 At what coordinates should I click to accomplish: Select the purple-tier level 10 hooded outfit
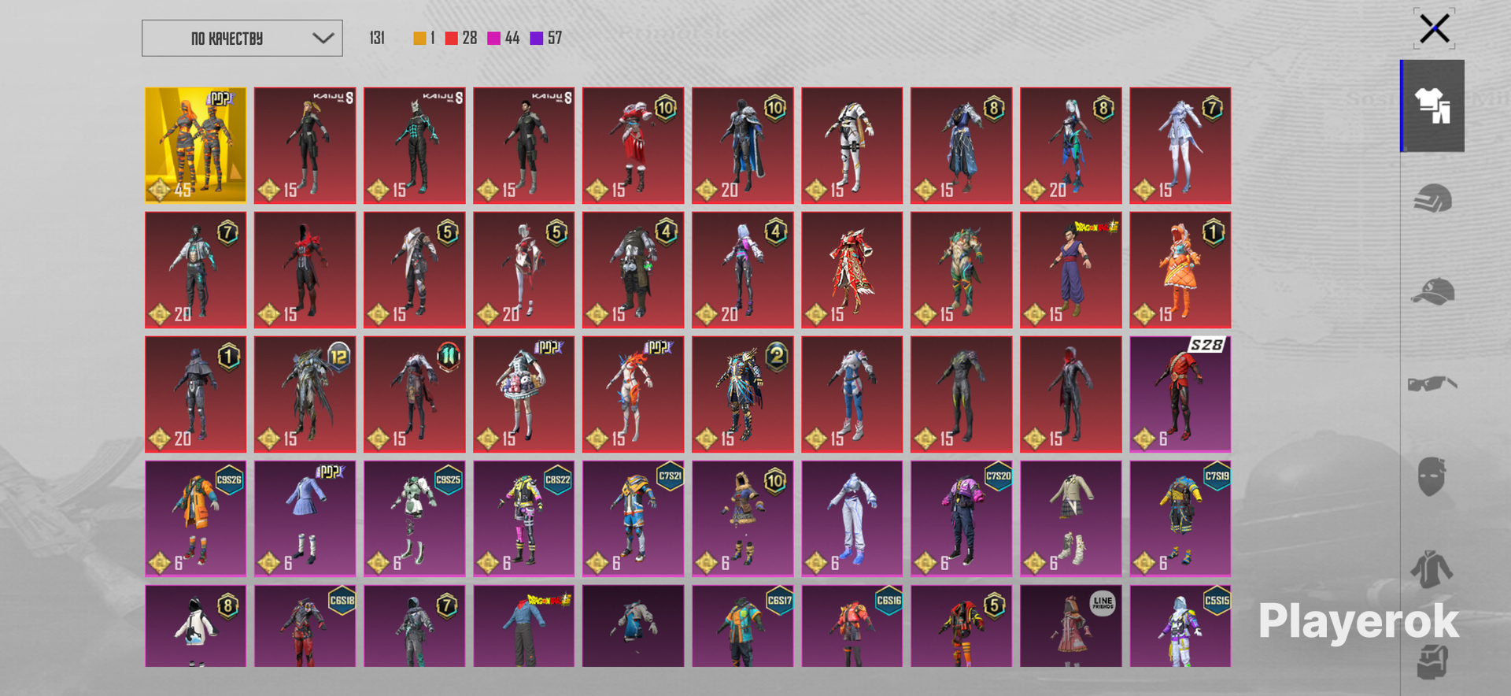point(743,519)
